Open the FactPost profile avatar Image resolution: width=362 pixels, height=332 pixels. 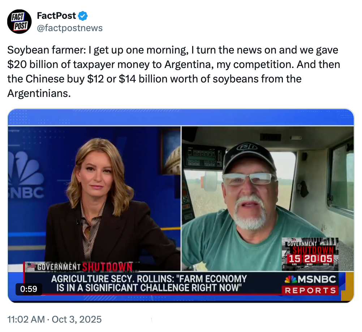click(20, 22)
